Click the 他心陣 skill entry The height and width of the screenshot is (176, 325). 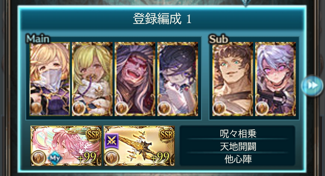(238, 159)
